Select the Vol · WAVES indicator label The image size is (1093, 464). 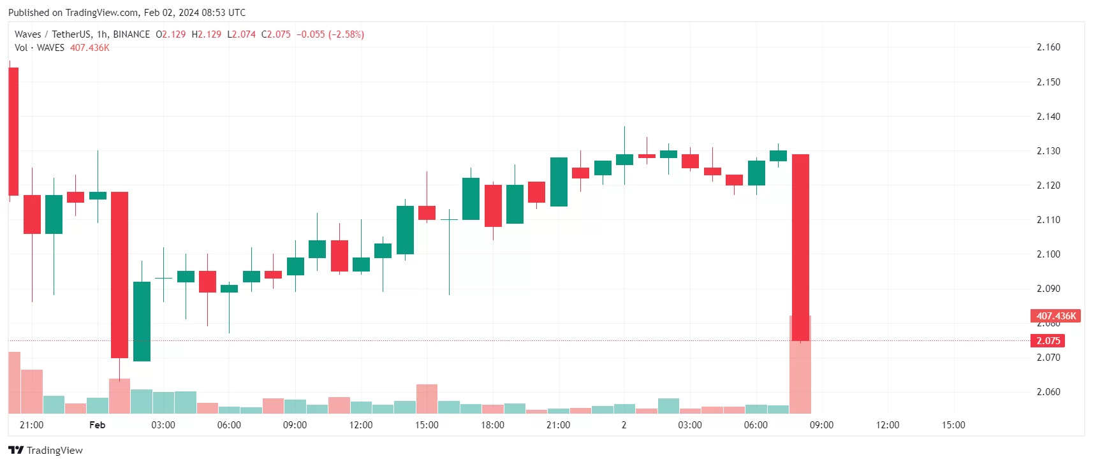pyautogui.click(x=40, y=48)
